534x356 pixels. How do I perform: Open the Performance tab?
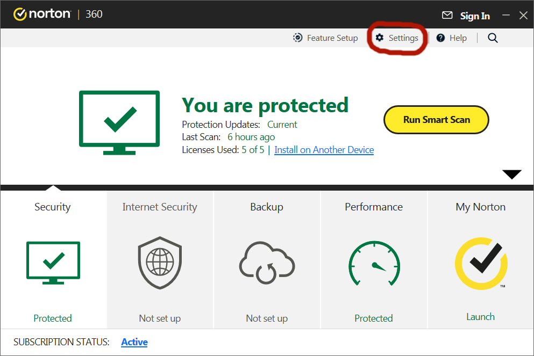[x=374, y=260]
